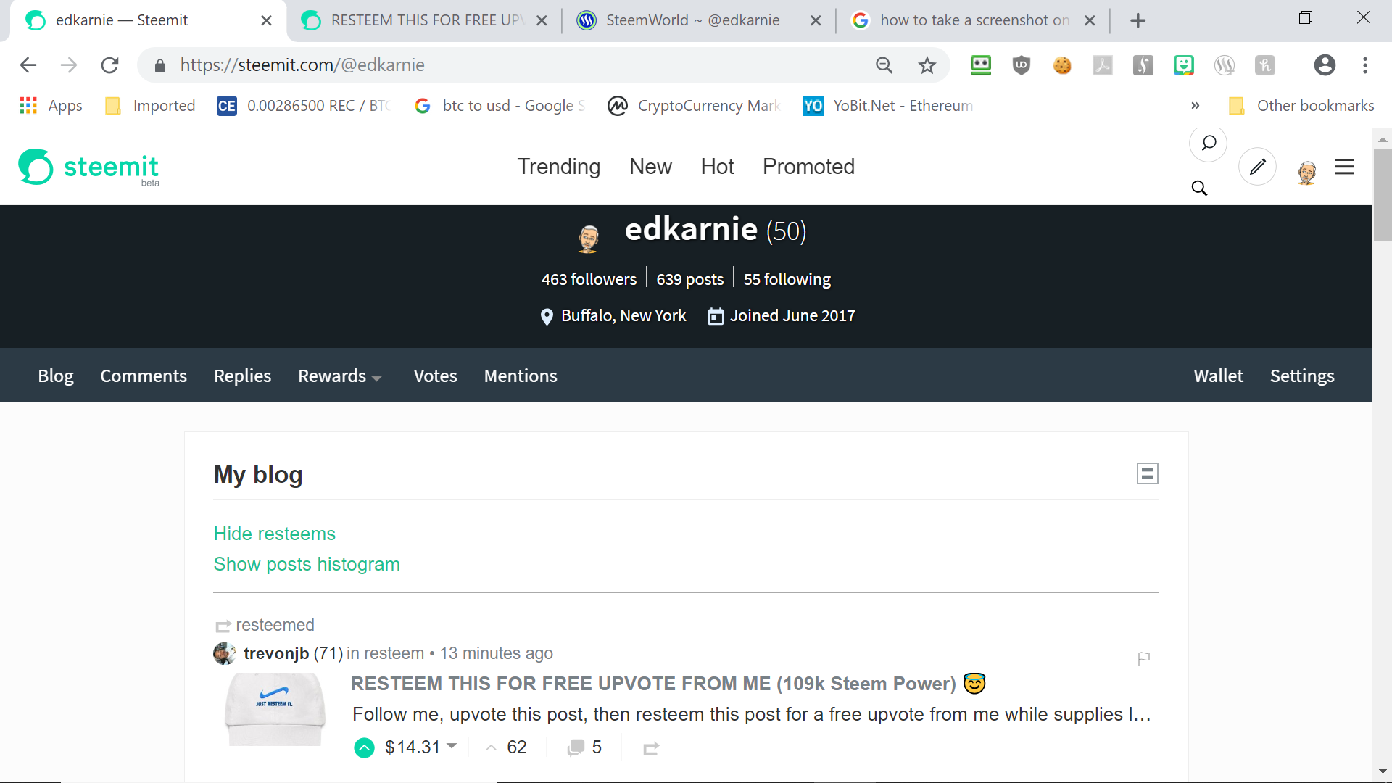The height and width of the screenshot is (783, 1392).
Task: Expand the hidden bookmarks chevron
Action: pyautogui.click(x=1195, y=106)
